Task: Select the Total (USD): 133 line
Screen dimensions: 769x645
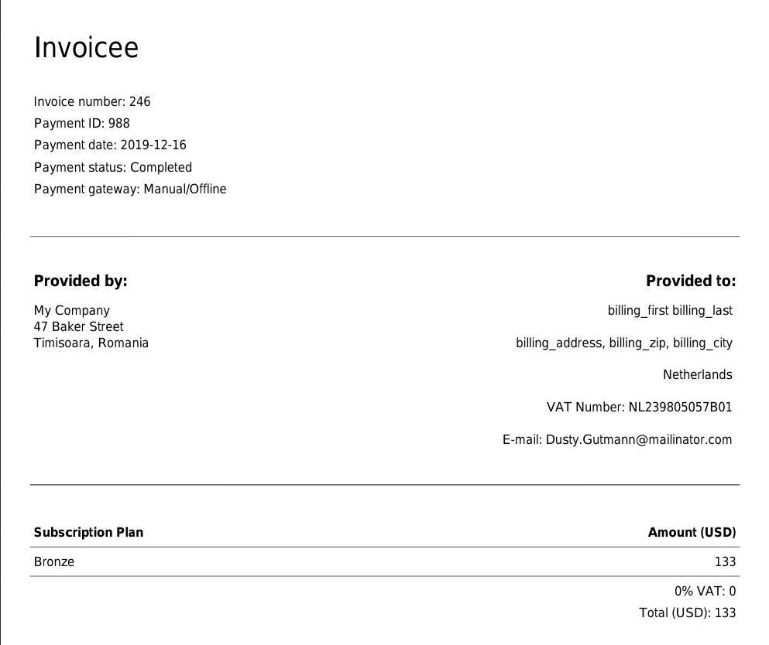Action: 687,613
